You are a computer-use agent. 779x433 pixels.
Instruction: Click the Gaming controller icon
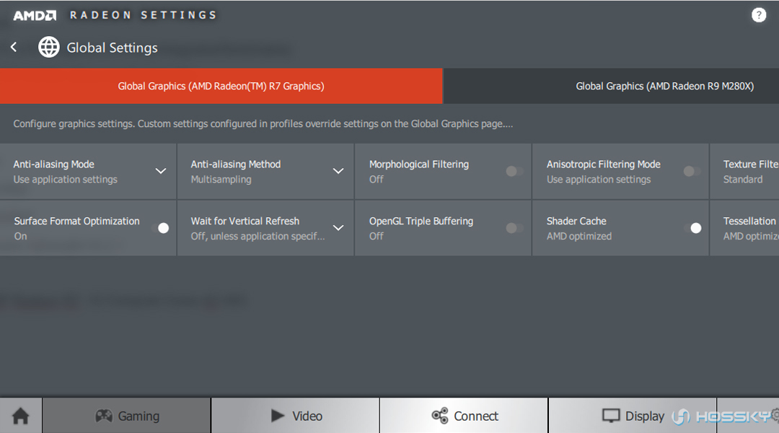tap(104, 416)
